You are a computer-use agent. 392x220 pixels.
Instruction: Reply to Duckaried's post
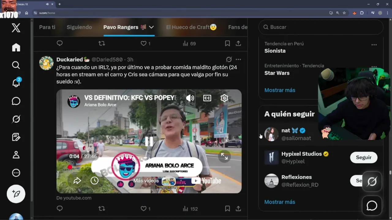[x=60, y=209]
